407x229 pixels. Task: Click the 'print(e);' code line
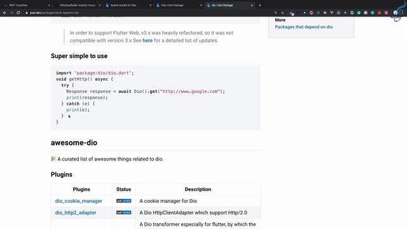click(78, 110)
